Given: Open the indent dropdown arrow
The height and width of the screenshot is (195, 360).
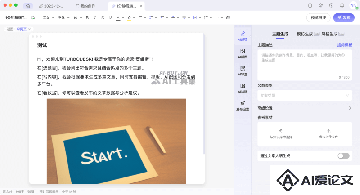Looking at the screenshot, I should (167, 18).
